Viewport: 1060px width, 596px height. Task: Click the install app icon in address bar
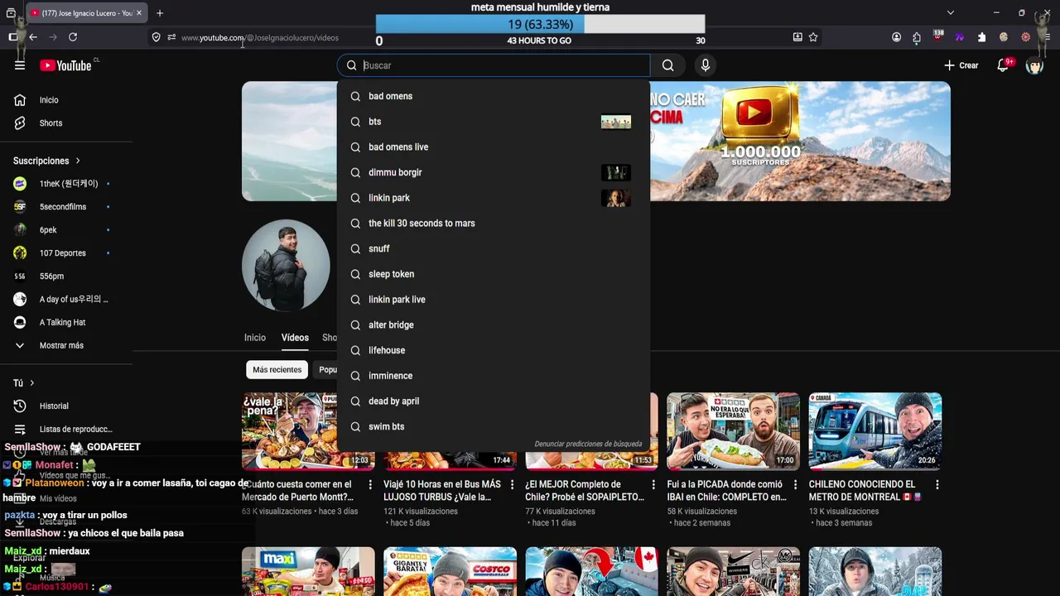797,37
